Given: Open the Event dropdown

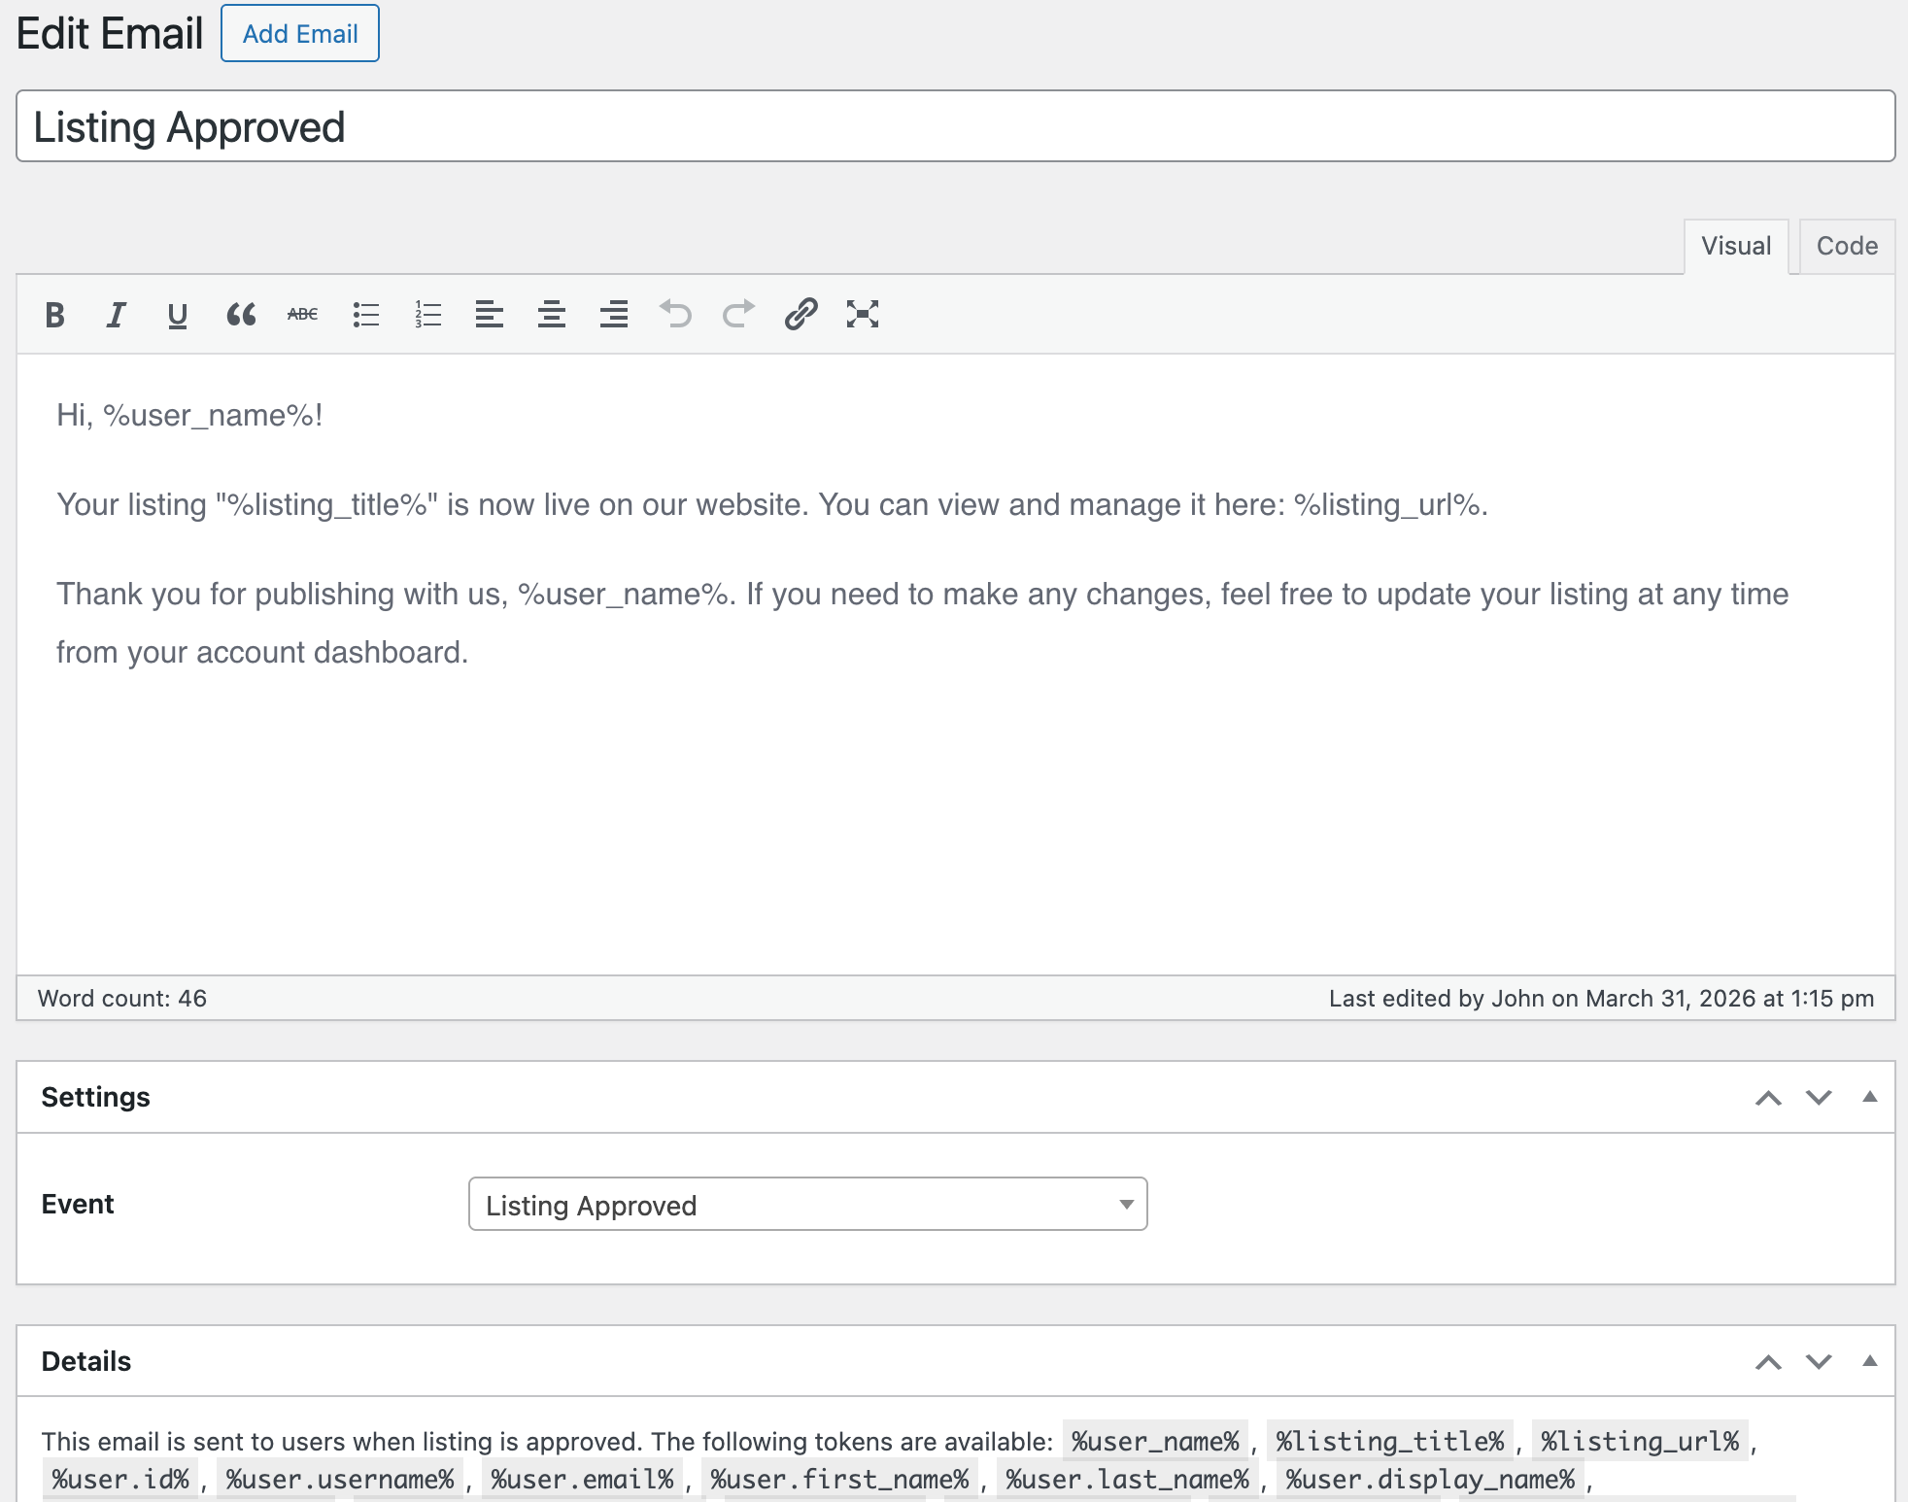Looking at the screenshot, I should tap(807, 1205).
